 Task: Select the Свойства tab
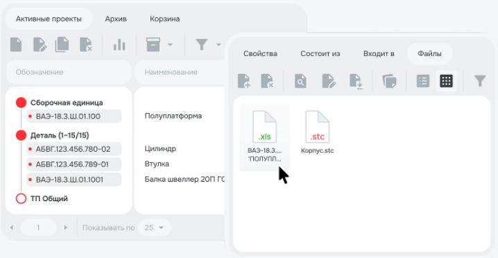pyautogui.click(x=260, y=53)
